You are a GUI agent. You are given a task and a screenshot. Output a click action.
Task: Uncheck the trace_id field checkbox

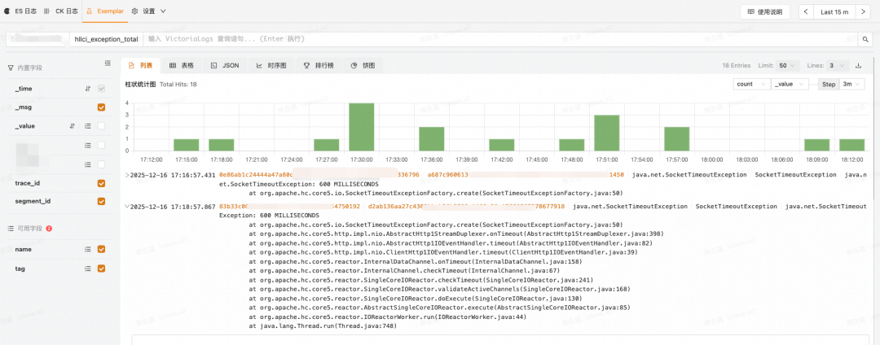[102, 183]
